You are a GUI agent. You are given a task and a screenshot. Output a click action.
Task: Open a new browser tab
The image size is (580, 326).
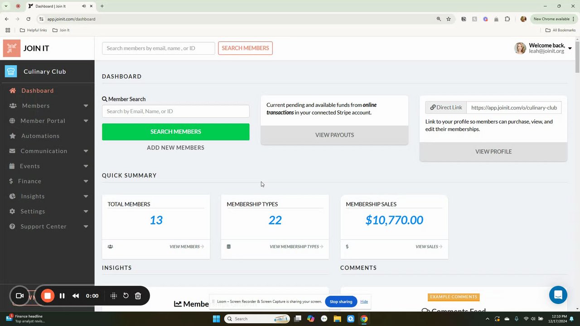click(x=102, y=6)
